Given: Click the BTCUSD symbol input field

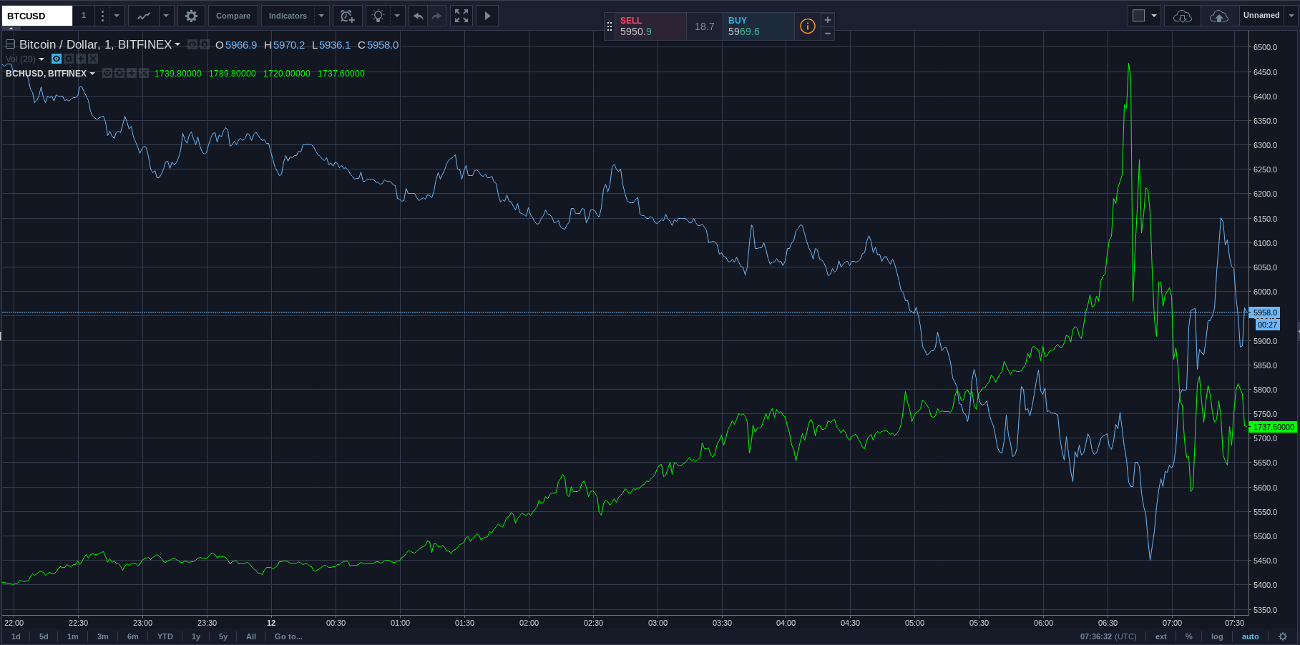Looking at the screenshot, I should coord(36,16).
